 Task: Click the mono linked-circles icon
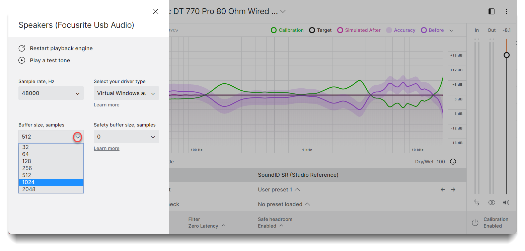click(492, 202)
